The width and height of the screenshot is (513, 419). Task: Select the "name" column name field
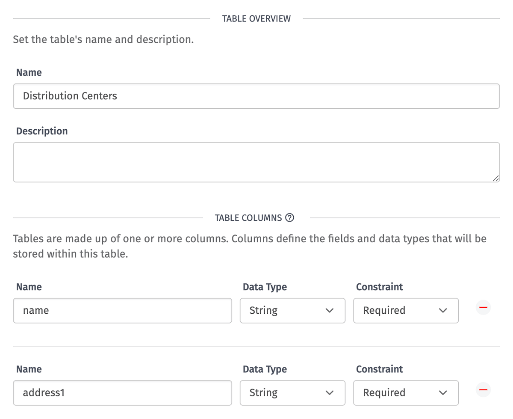point(122,310)
